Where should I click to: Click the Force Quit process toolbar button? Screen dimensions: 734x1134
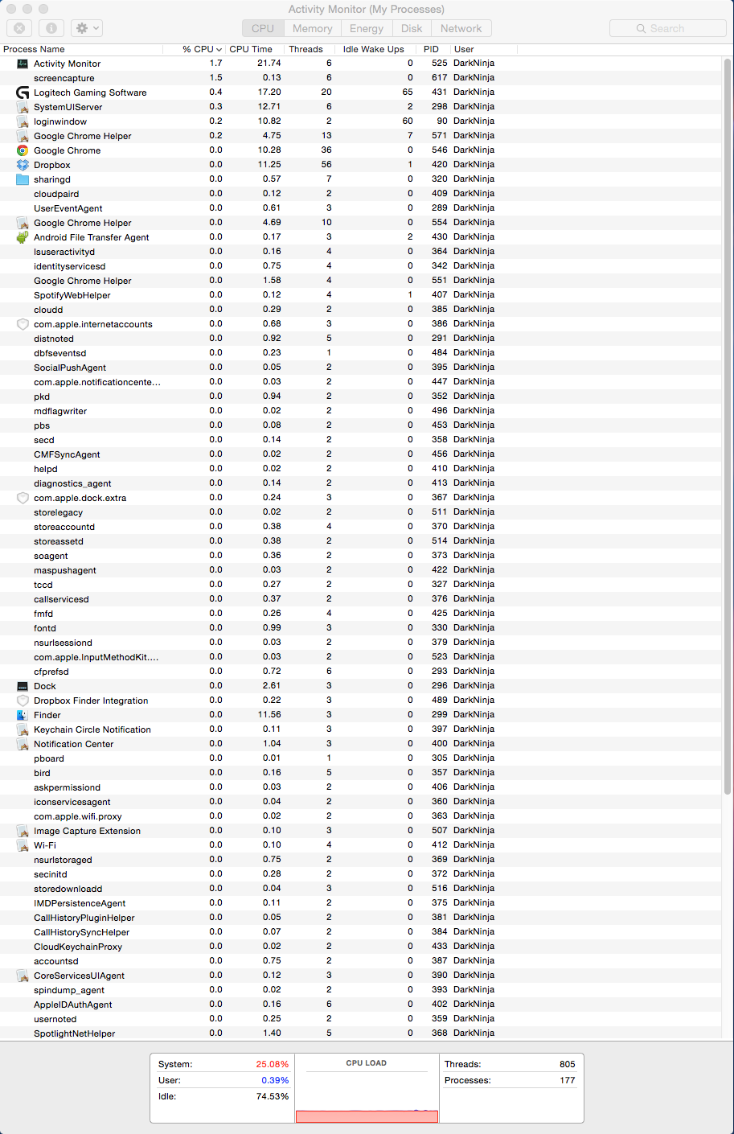point(19,28)
